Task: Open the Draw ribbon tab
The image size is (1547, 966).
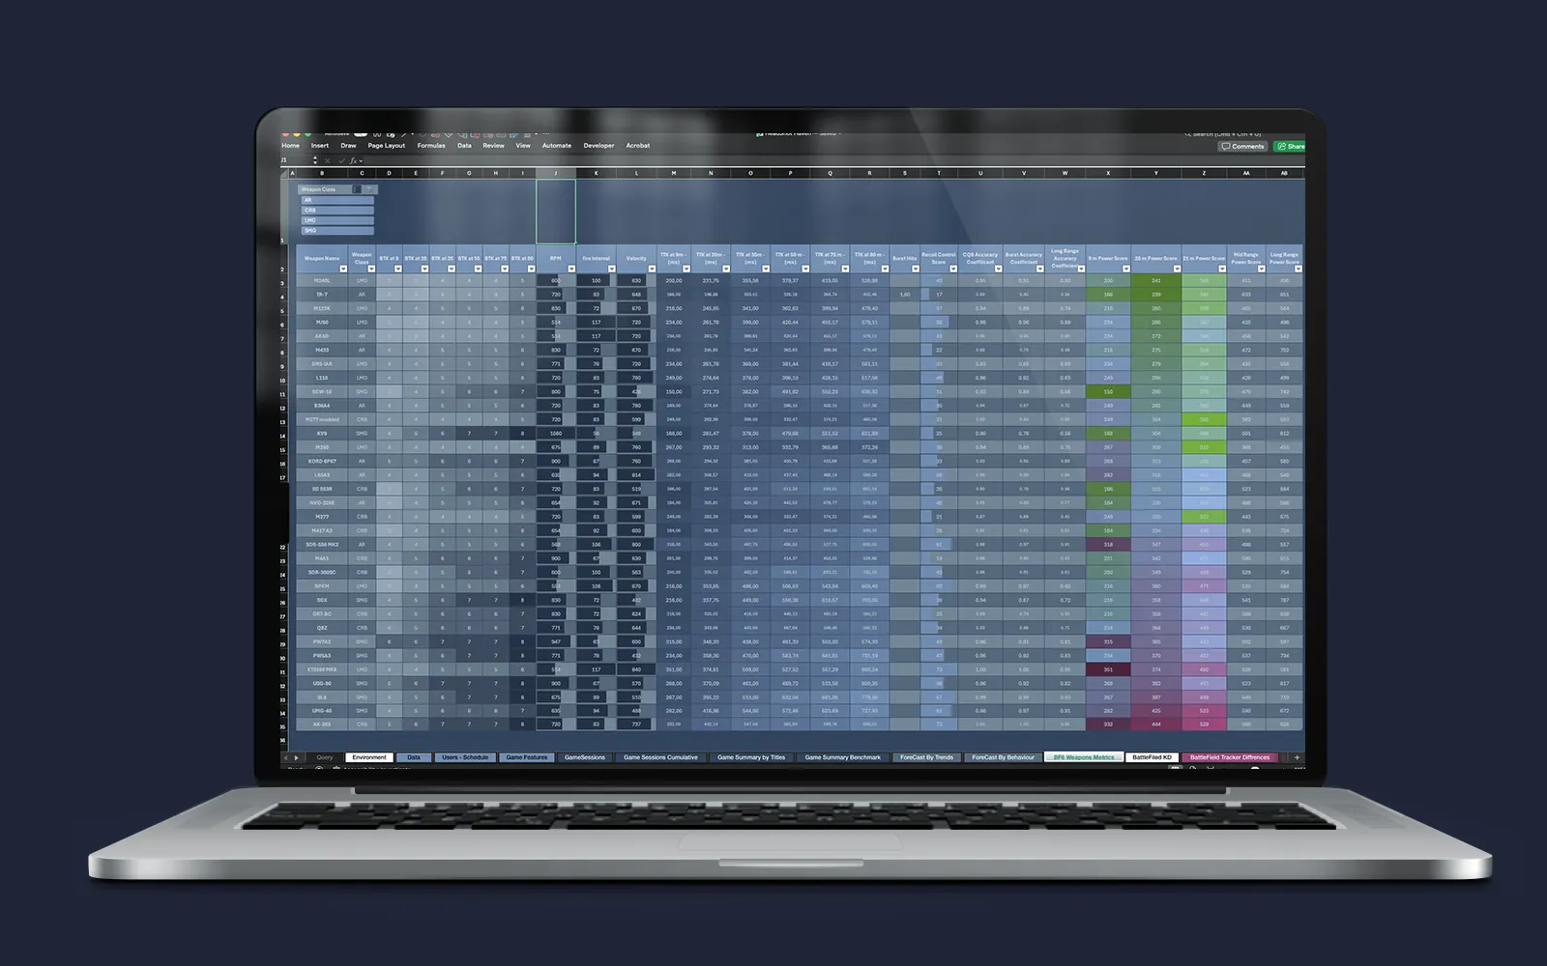Action: point(348,146)
